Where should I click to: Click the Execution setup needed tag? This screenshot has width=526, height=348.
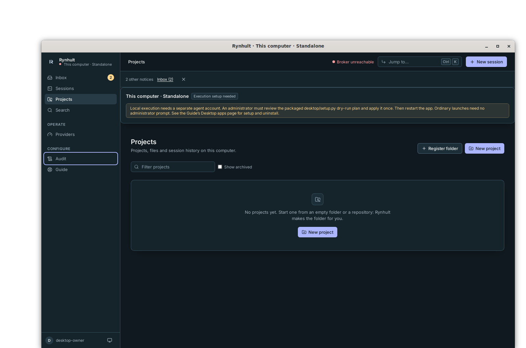point(215,96)
